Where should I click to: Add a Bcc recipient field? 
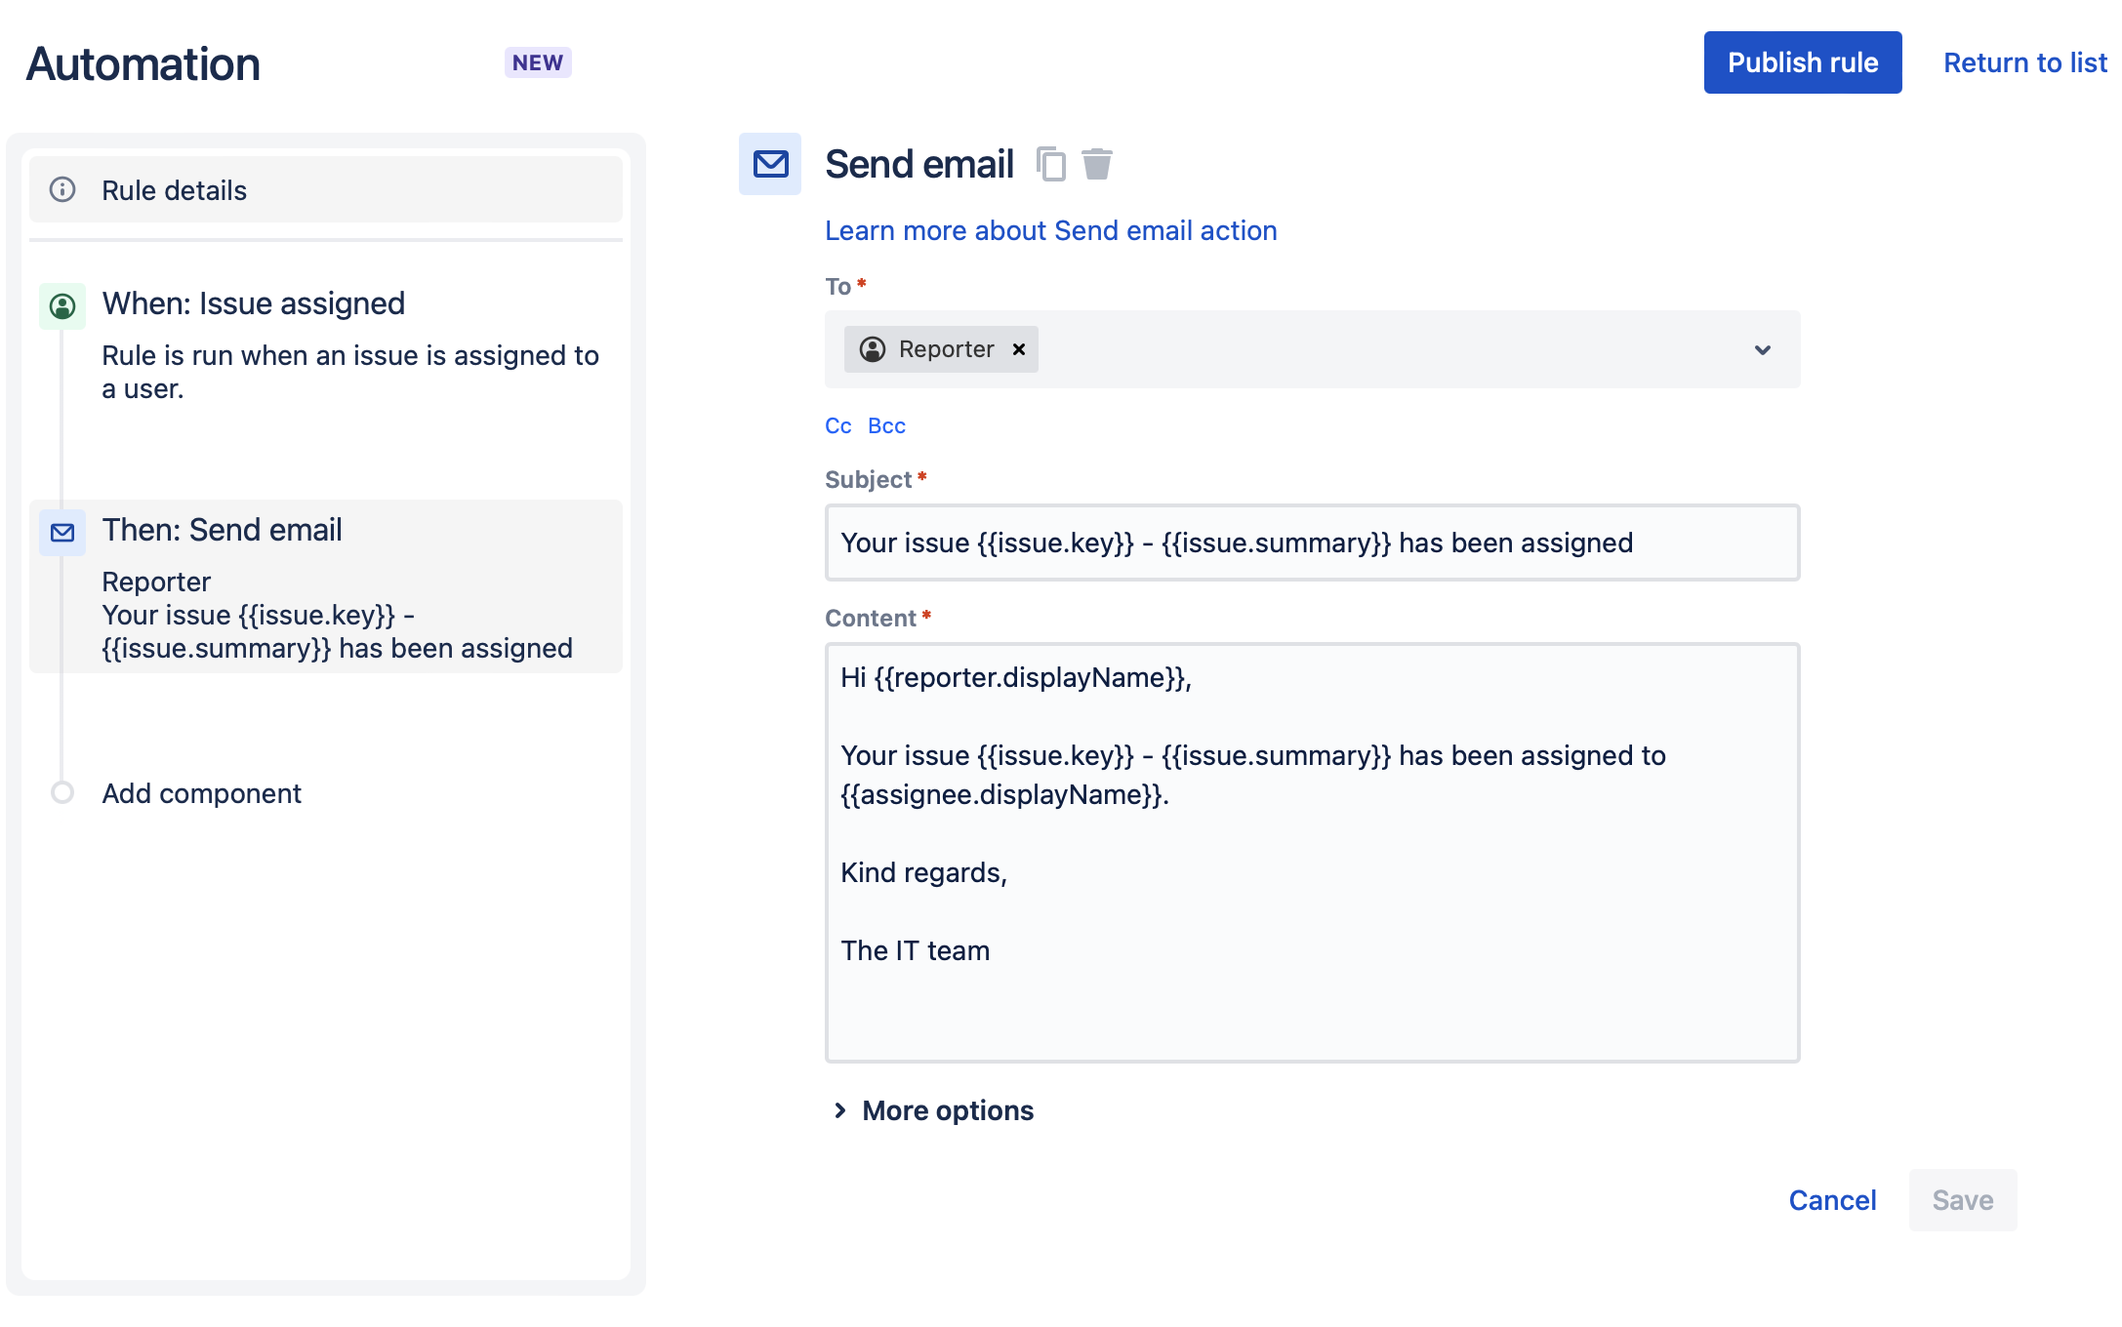click(x=884, y=425)
